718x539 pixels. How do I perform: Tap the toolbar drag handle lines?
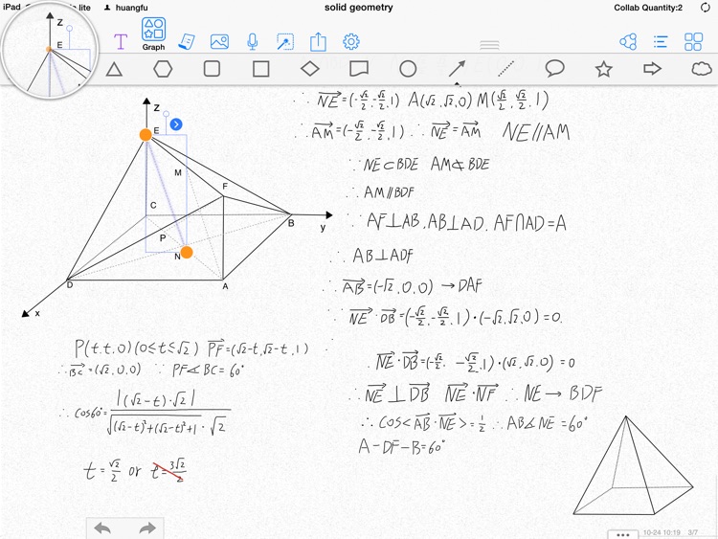coord(489,45)
